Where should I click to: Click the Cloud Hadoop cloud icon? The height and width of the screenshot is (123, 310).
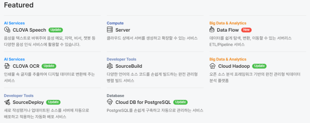click(212, 66)
